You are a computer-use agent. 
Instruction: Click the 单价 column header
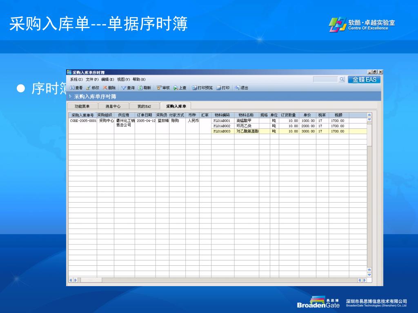pyautogui.click(x=307, y=115)
